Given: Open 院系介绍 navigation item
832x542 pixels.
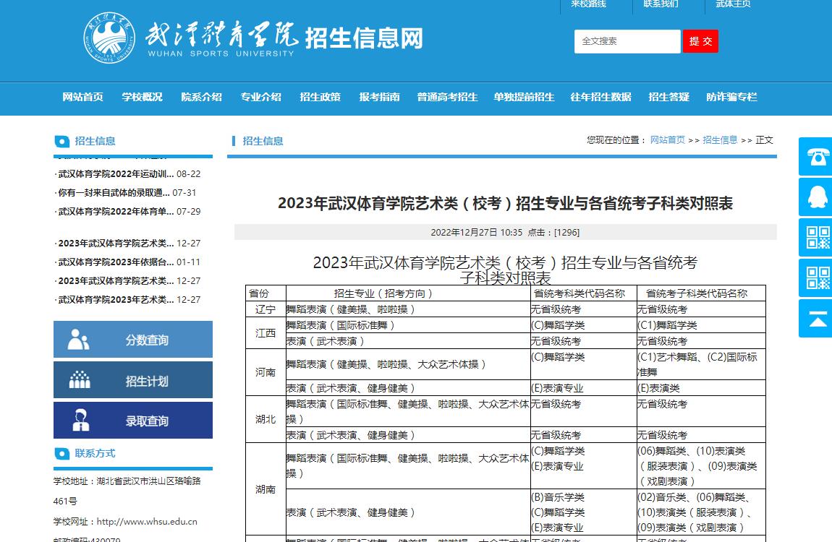Looking at the screenshot, I should (x=202, y=97).
